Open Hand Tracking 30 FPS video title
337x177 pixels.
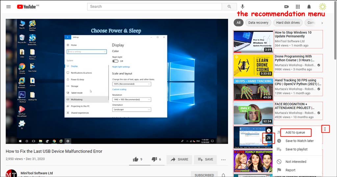(x=298, y=82)
